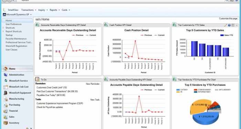Open the SmartView menu item

pyautogui.click(x=13, y=10)
